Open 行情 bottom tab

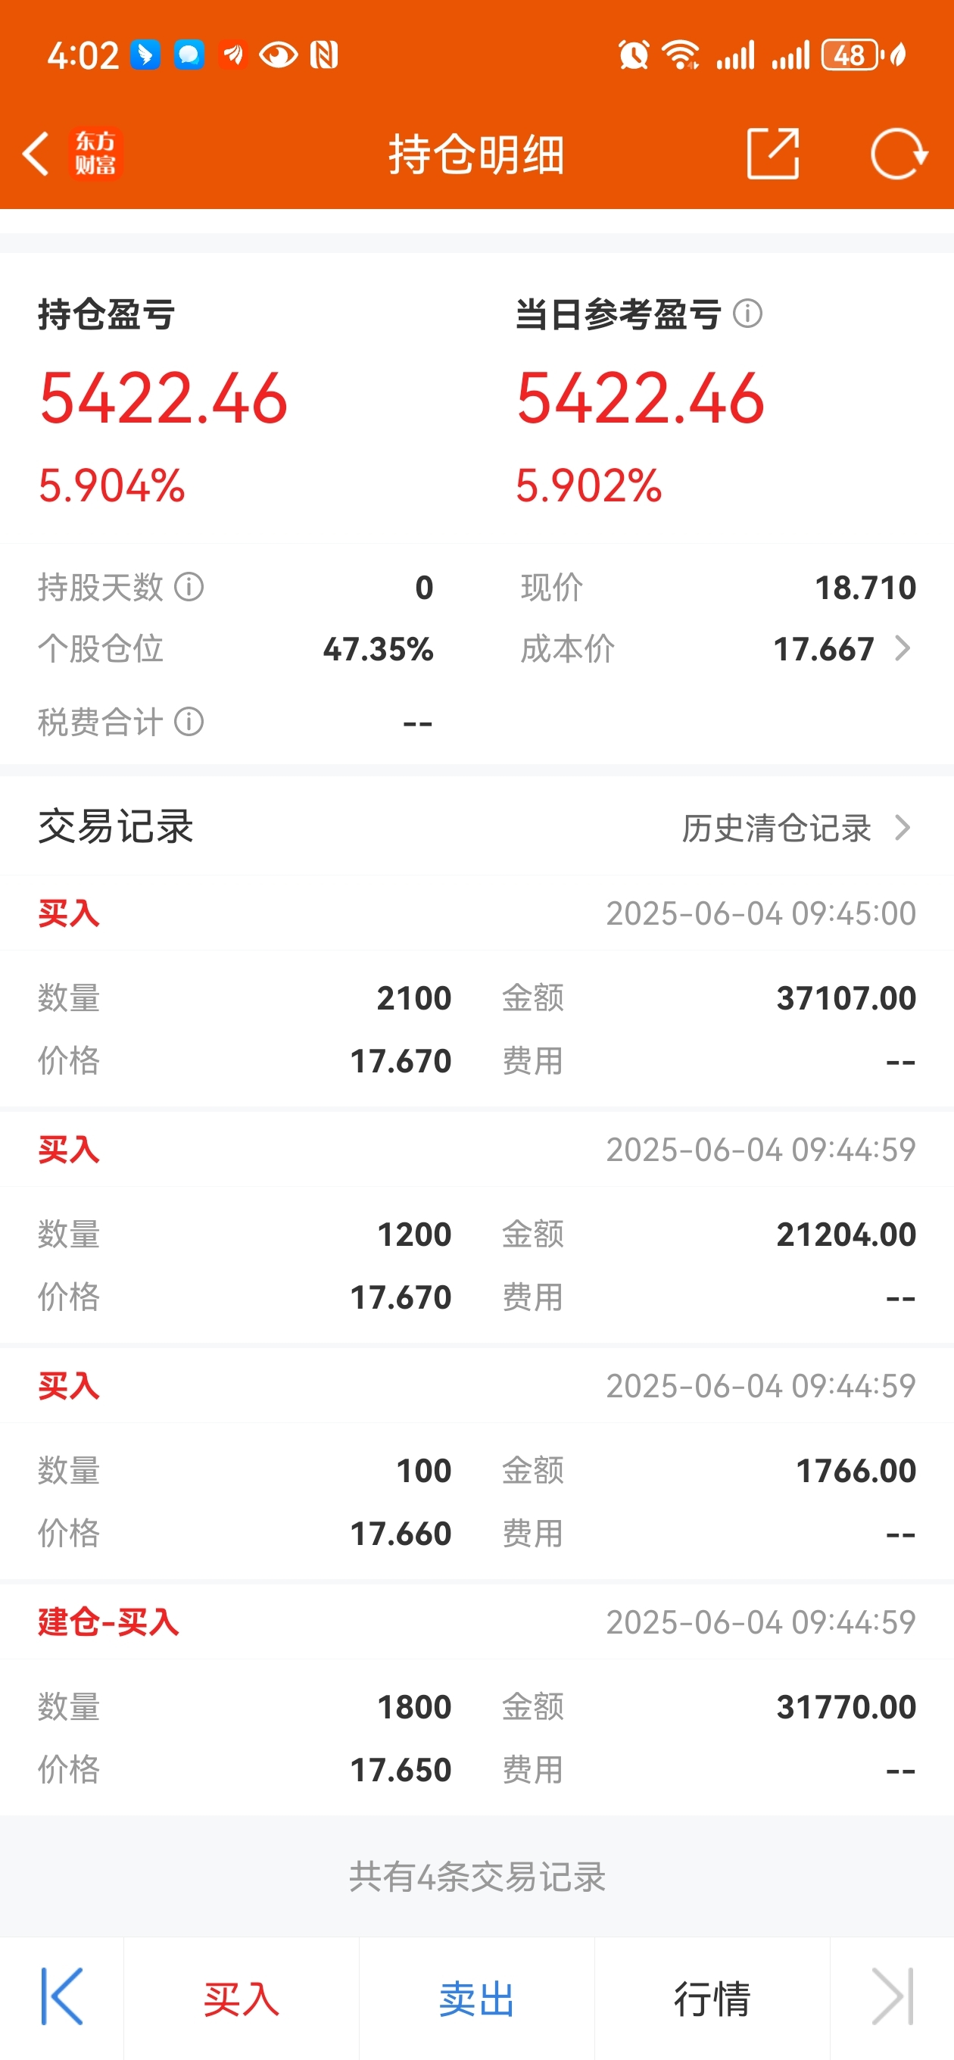pos(712,1998)
